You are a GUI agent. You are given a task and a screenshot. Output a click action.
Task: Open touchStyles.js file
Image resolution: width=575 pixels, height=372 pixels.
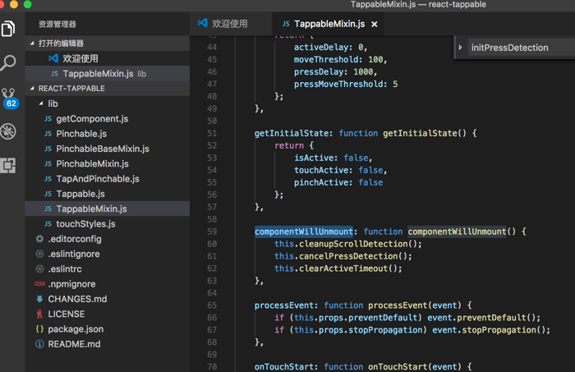coord(107,224)
